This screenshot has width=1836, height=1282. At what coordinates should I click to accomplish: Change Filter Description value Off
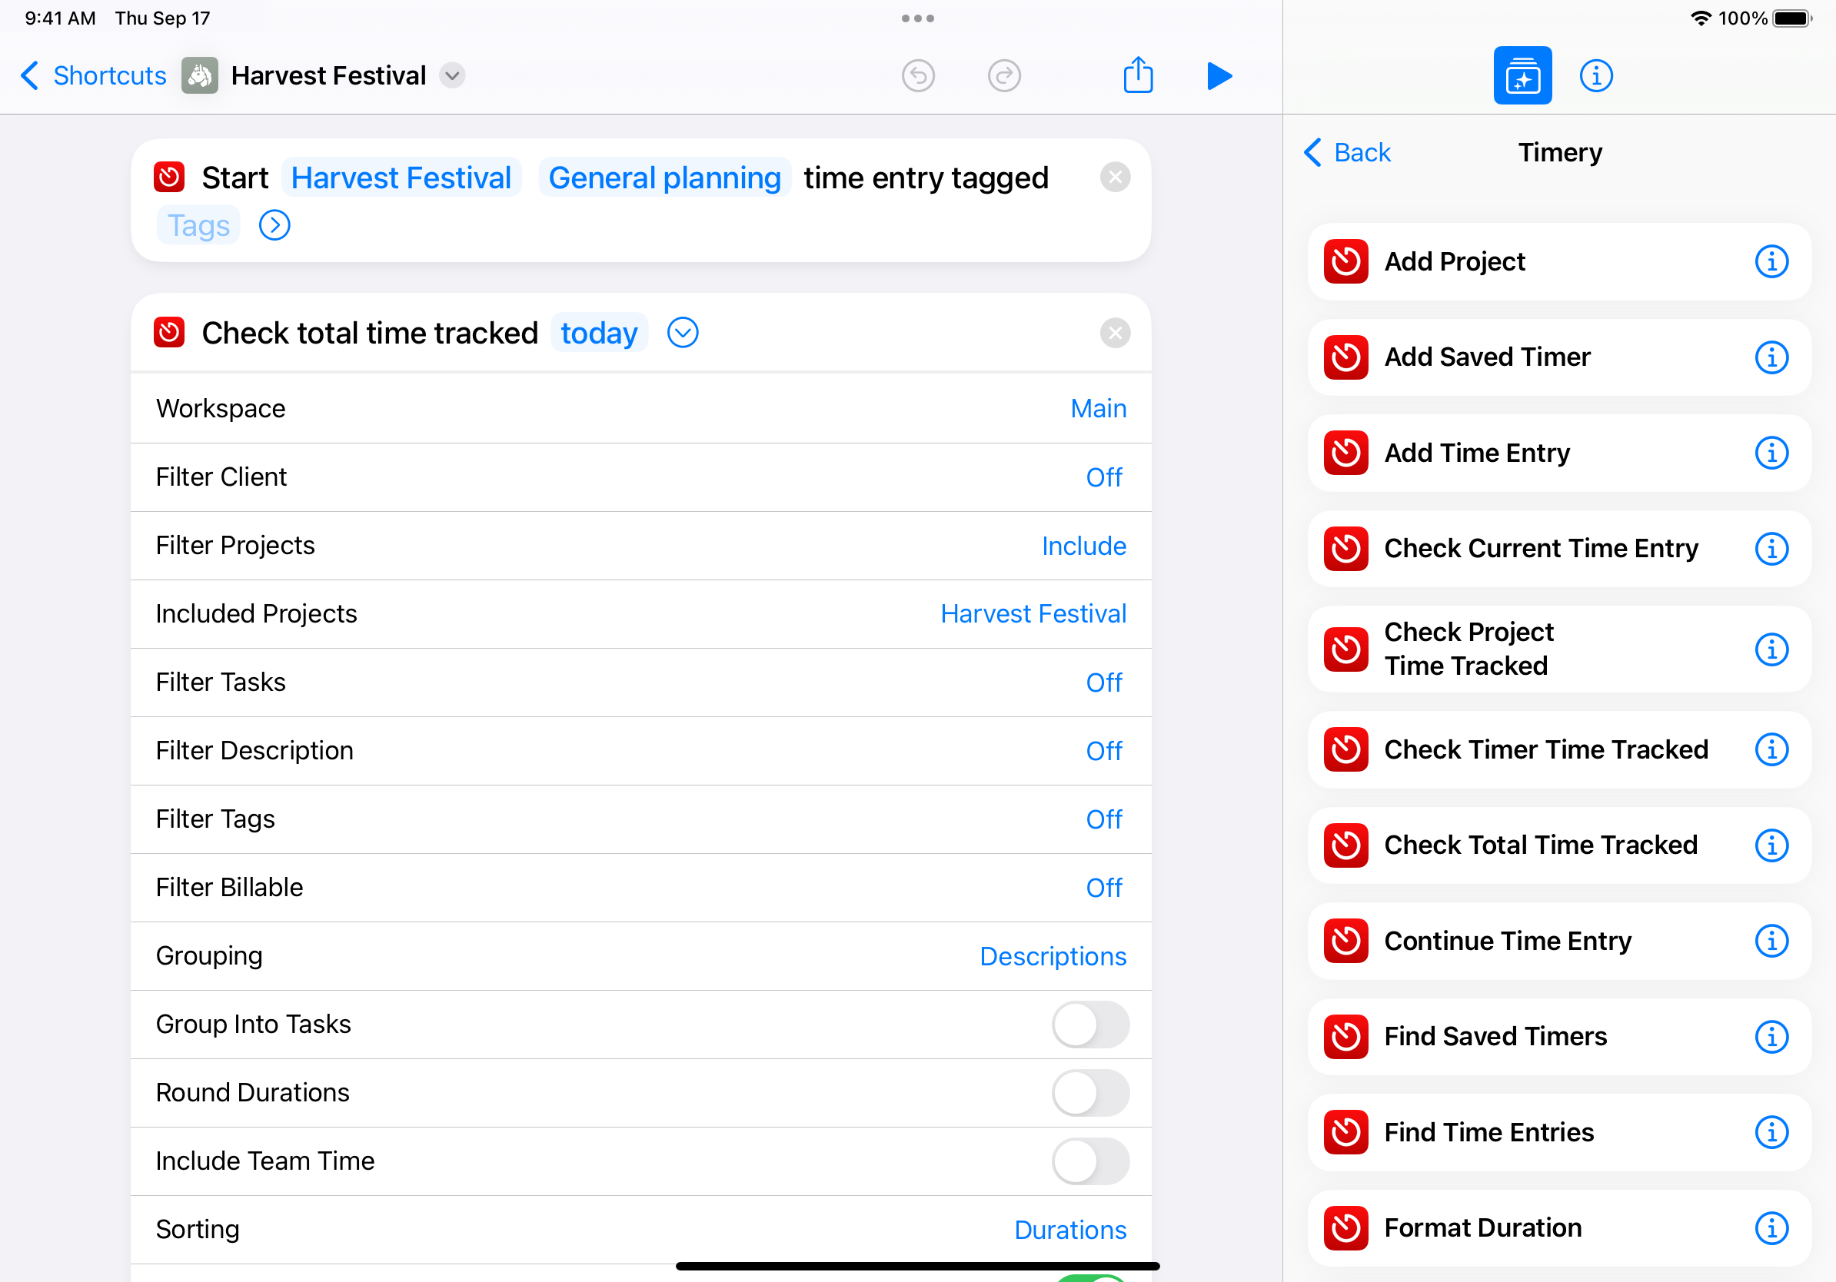tap(1103, 752)
